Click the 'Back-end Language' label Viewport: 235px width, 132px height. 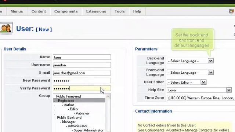click(x=155, y=60)
